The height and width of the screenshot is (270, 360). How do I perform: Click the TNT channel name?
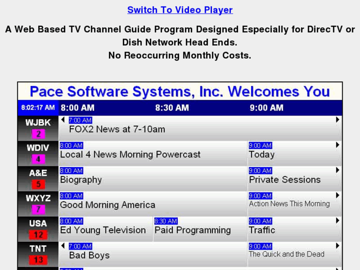click(x=38, y=249)
